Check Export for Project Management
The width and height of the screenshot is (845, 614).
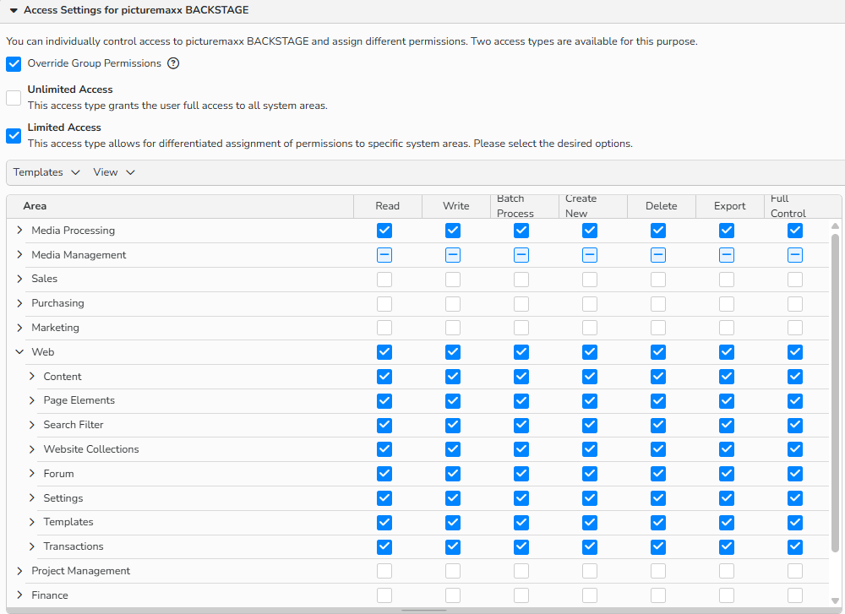[727, 571]
